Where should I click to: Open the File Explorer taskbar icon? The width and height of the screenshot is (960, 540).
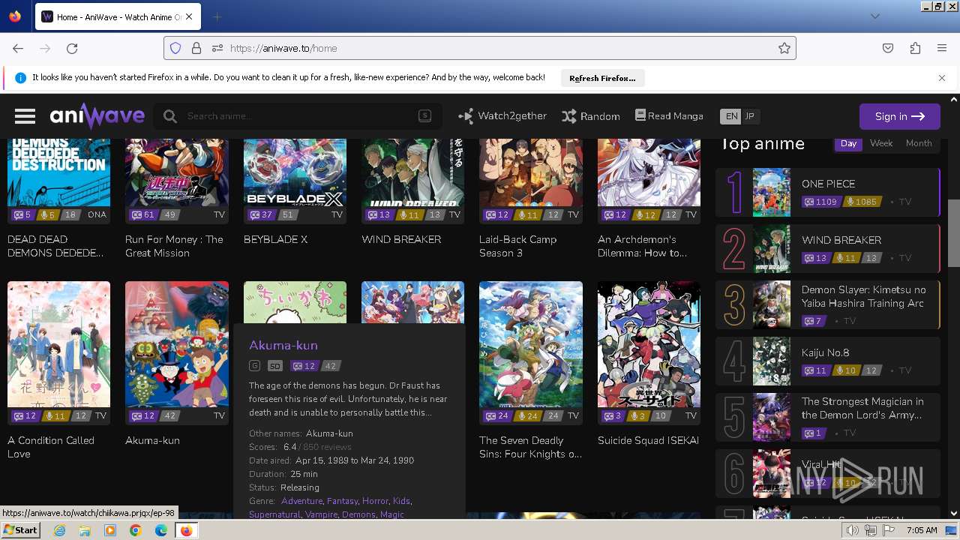pos(85,530)
